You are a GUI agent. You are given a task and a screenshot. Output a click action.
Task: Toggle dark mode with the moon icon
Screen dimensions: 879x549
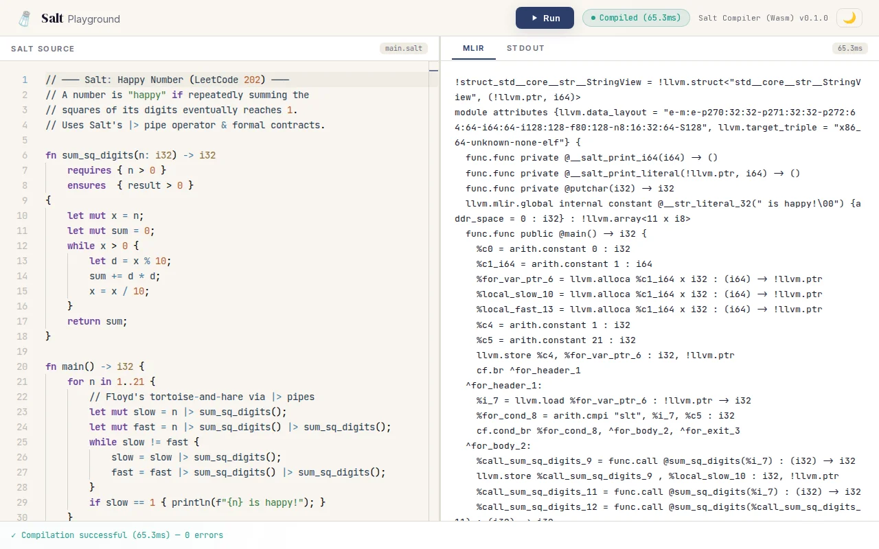[849, 18]
